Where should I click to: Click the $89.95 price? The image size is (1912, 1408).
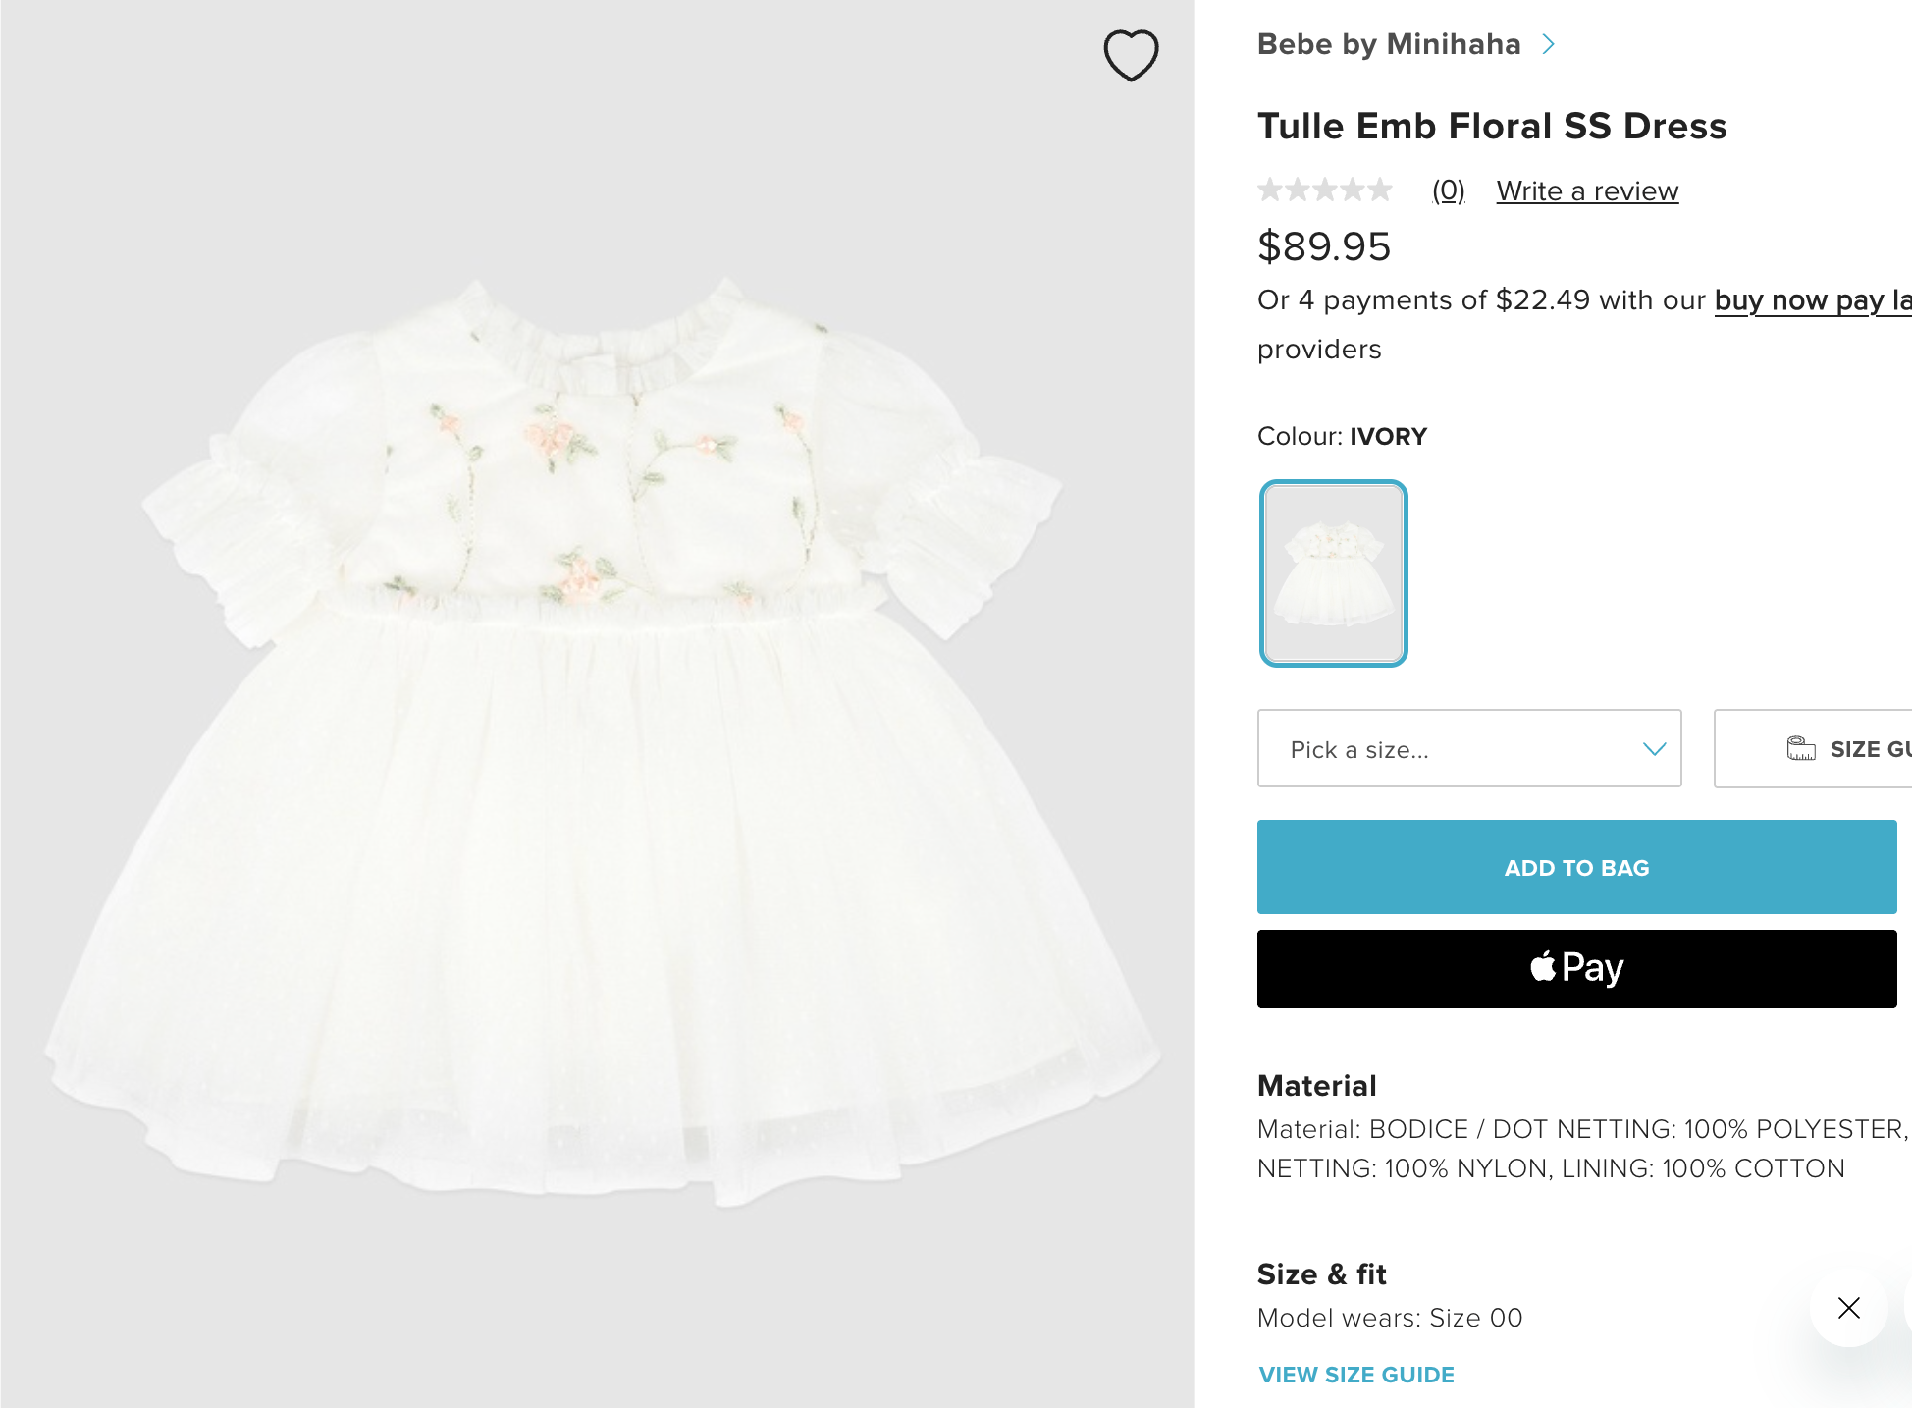pos(1324,246)
